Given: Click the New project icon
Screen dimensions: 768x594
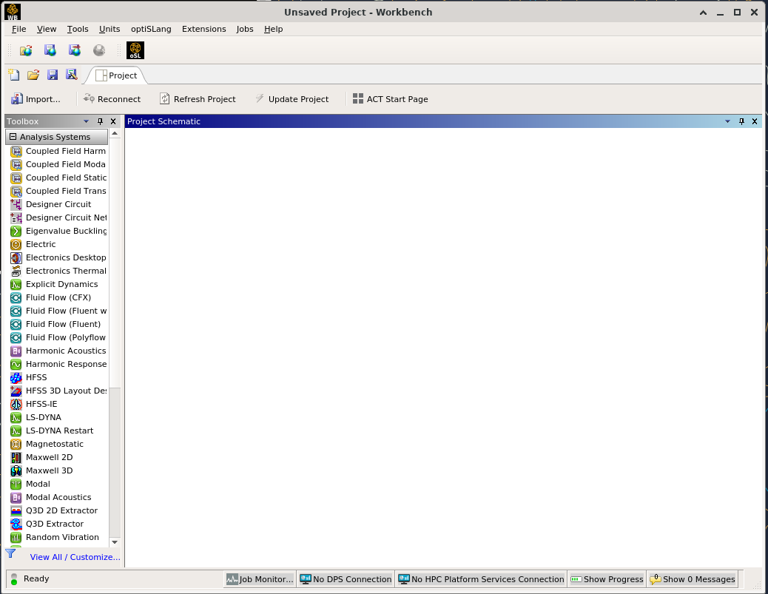Looking at the screenshot, I should point(13,75).
